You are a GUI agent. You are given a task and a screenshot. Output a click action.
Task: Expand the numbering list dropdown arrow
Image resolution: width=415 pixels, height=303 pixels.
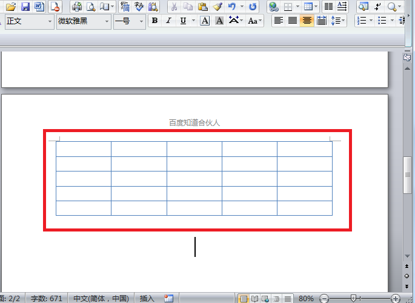(371, 21)
